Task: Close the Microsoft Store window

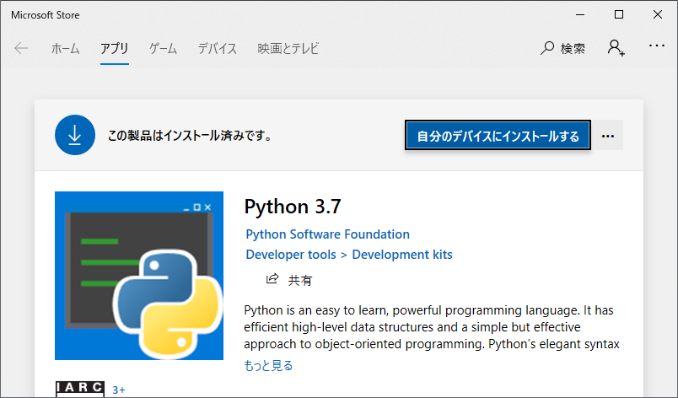Action: 657,14
